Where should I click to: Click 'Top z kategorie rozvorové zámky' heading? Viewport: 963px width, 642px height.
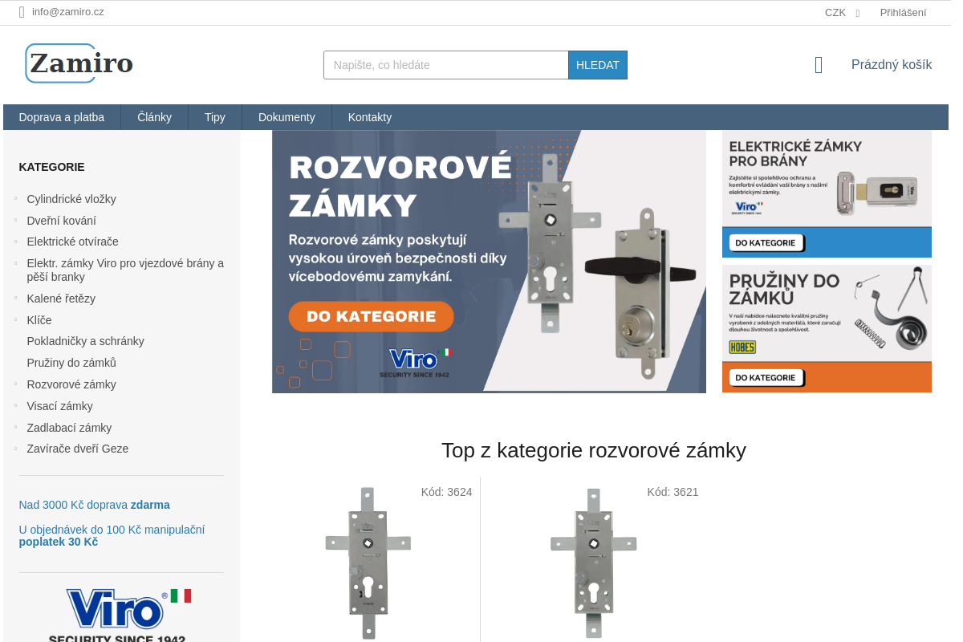point(594,450)
